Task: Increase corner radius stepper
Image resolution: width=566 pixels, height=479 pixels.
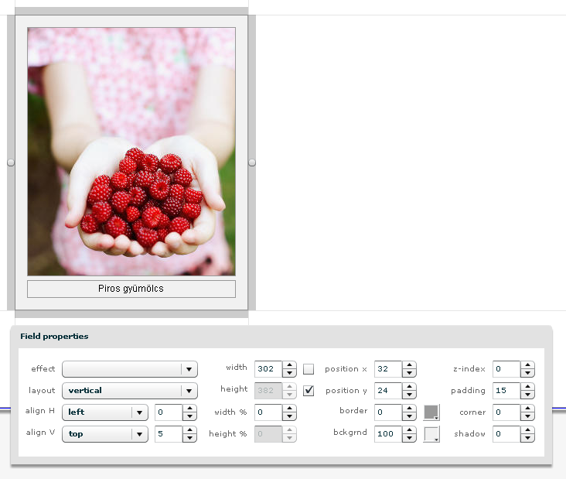Action: click(527, 409)
